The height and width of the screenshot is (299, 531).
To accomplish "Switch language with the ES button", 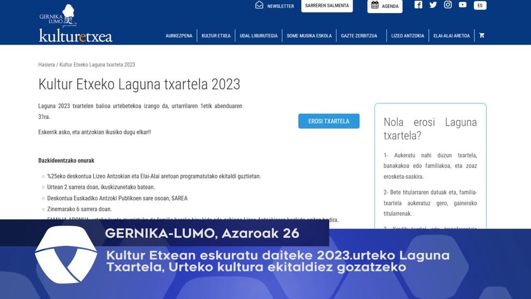I will point(480,5).
